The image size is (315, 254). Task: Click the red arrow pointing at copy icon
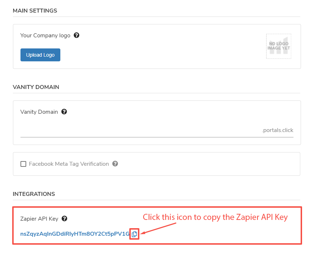(x=158, y=228)
